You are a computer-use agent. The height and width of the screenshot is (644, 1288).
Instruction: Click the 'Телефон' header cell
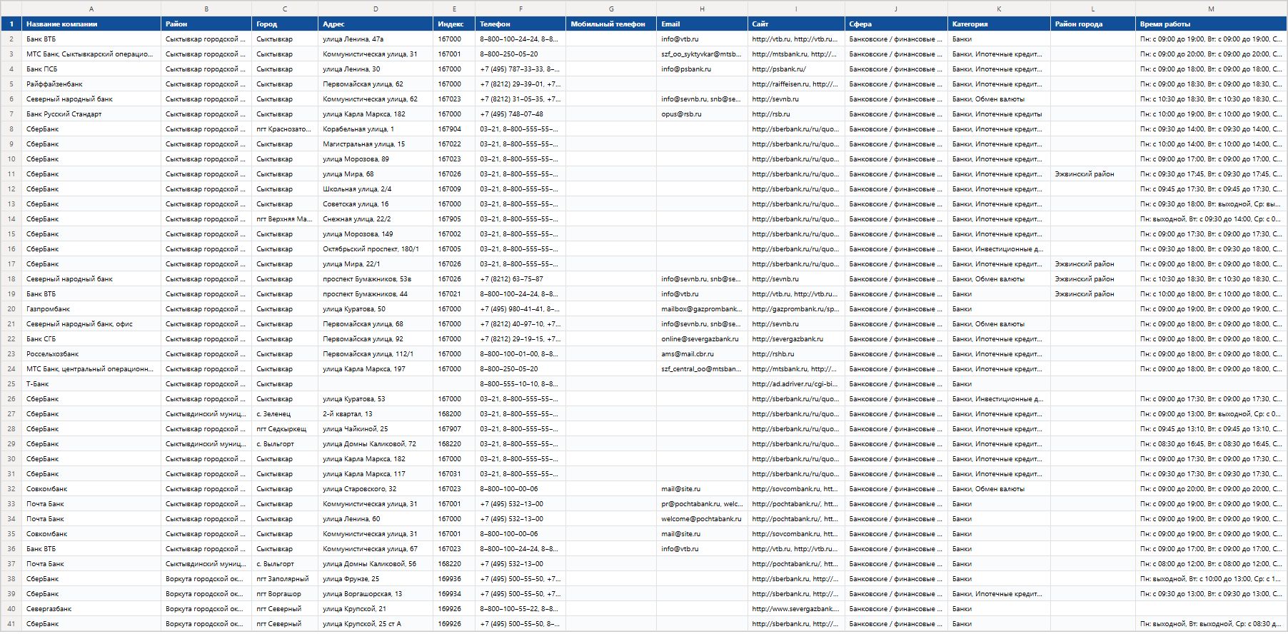[520, 24]
